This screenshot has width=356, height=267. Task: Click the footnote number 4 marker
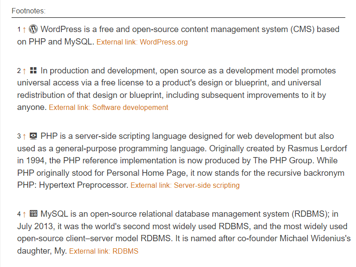point(19,214)
